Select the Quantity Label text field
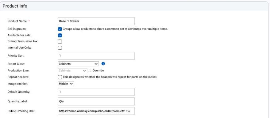Viewport: 270px width, 118px height. (x=96, y=101)
